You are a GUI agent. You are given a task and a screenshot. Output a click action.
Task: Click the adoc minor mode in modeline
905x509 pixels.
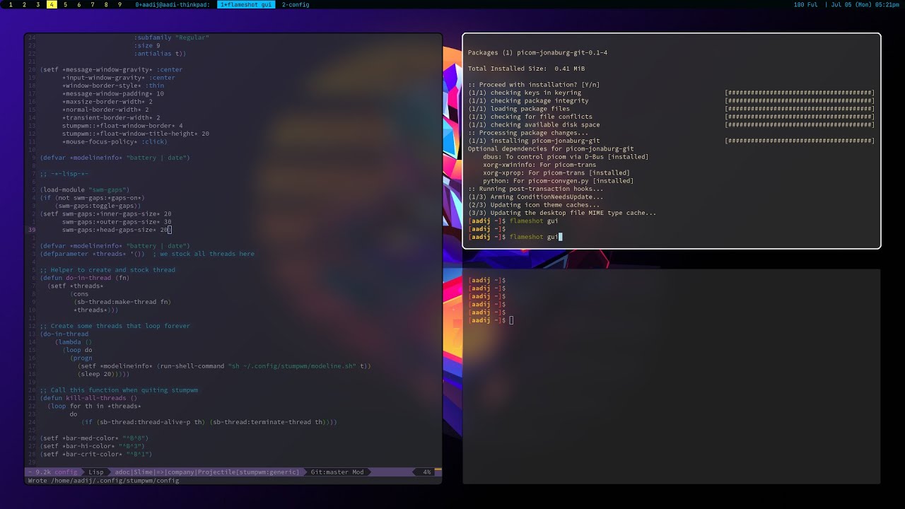pyautogui.click(x=122, y=472)
